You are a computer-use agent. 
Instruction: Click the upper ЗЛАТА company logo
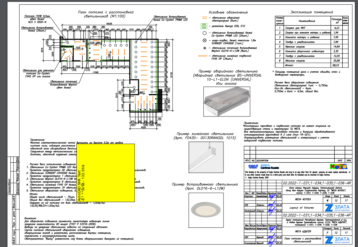pos(337,208)
